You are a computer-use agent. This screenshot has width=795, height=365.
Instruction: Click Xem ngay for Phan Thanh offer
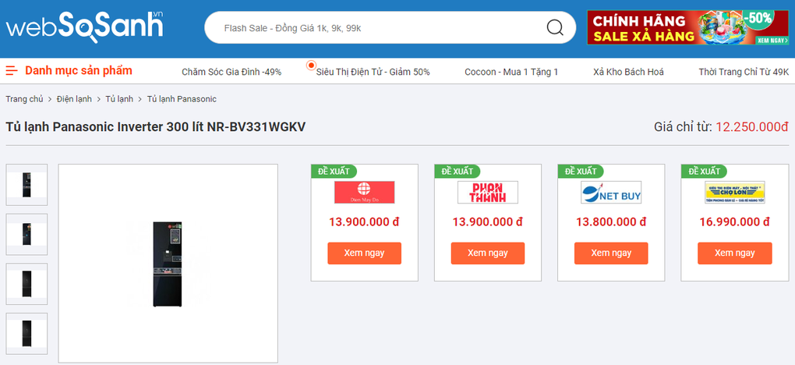pyautogui.click(x=488, y=253)
